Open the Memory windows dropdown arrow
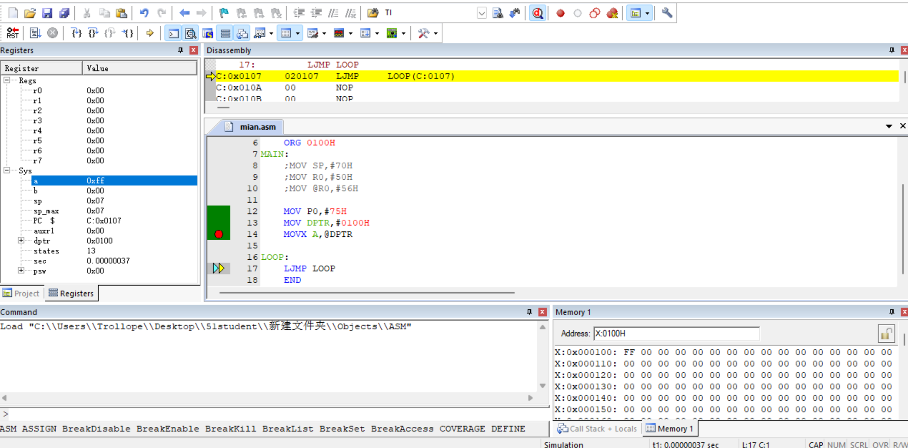 click(298, 33)
